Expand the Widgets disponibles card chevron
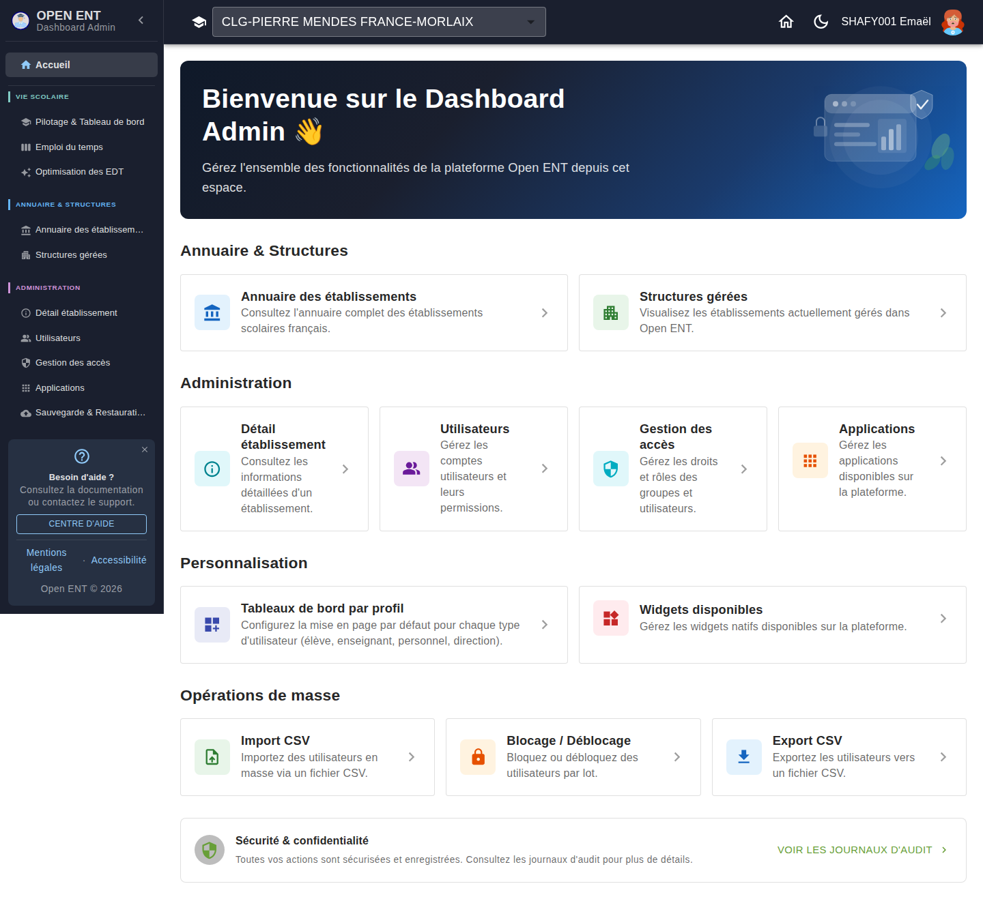983x899 pixels. click(943, 619)
